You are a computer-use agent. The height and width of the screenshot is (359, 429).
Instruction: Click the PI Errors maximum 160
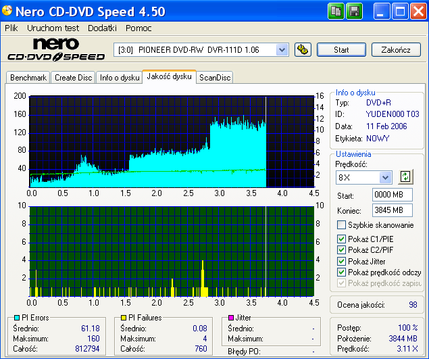pos(93,339)
